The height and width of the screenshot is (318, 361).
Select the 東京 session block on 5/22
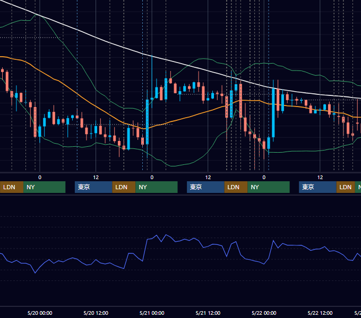point(317,187)
